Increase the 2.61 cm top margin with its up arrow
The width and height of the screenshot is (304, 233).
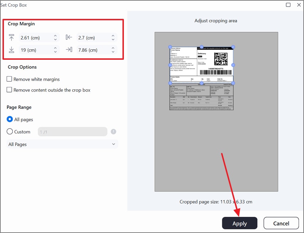pyautogui.click(x=56, y=35)
